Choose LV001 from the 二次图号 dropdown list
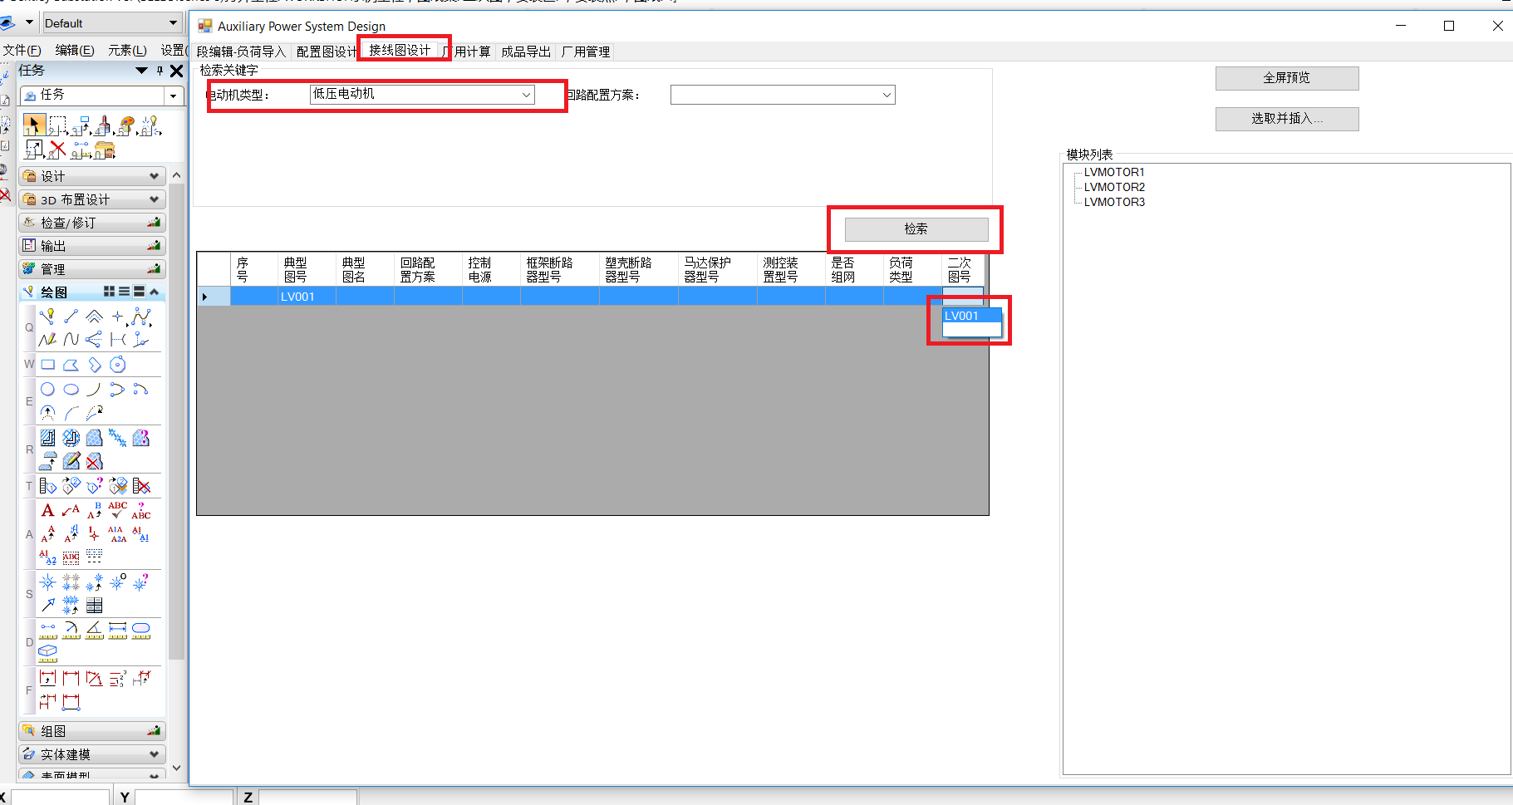Image resolution: width=1513 pixels, height=805 pixels. (x=971, y=316)
